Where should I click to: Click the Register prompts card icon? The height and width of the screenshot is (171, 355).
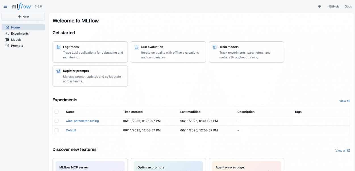point(59,71)
